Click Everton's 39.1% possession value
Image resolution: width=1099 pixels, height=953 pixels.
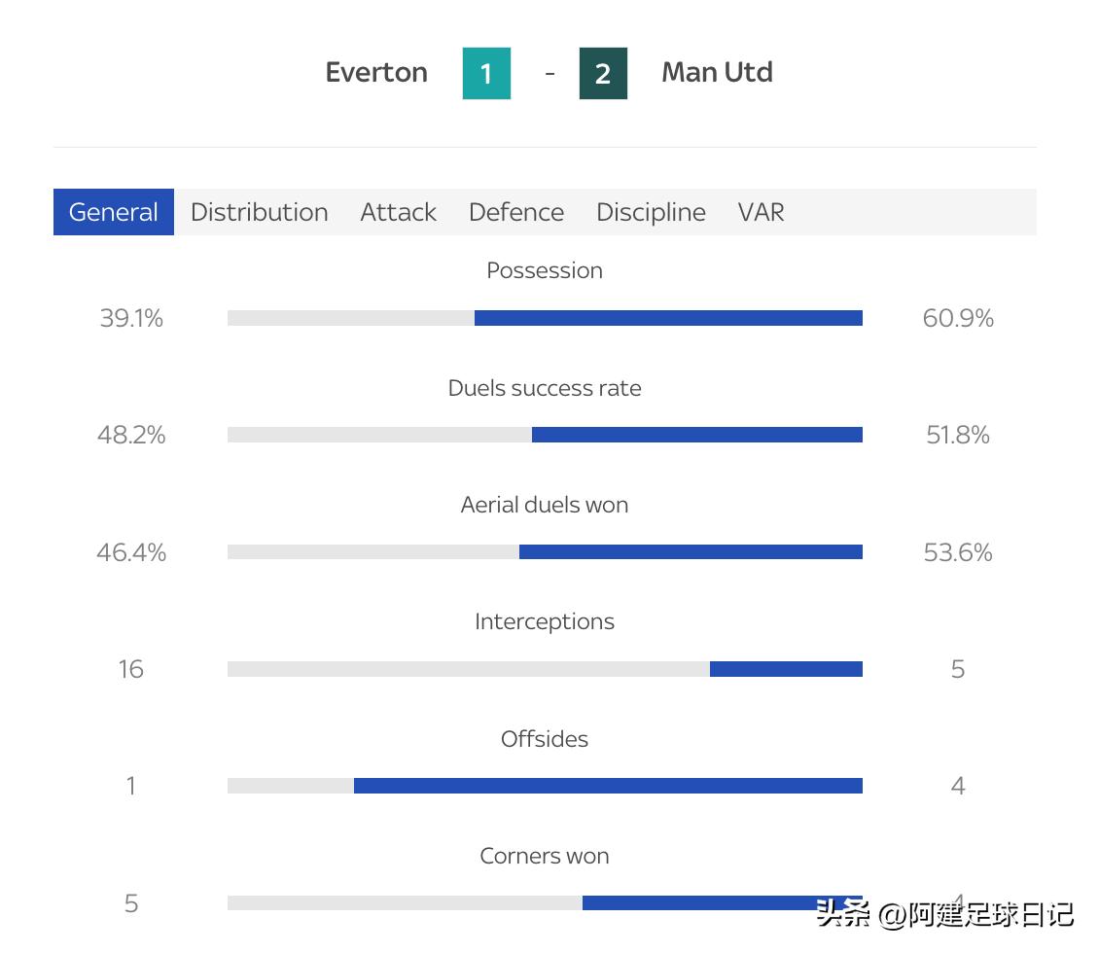(131, 318)
